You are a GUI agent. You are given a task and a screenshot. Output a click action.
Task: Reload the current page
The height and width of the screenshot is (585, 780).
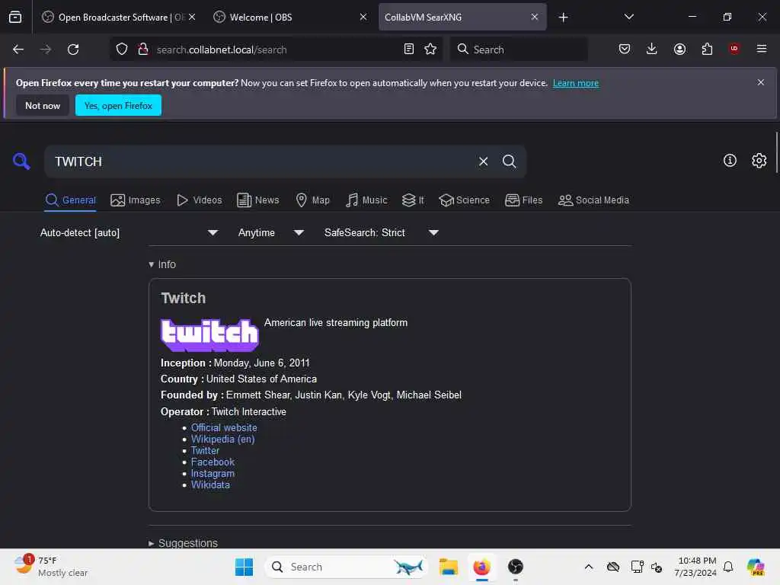73,50
